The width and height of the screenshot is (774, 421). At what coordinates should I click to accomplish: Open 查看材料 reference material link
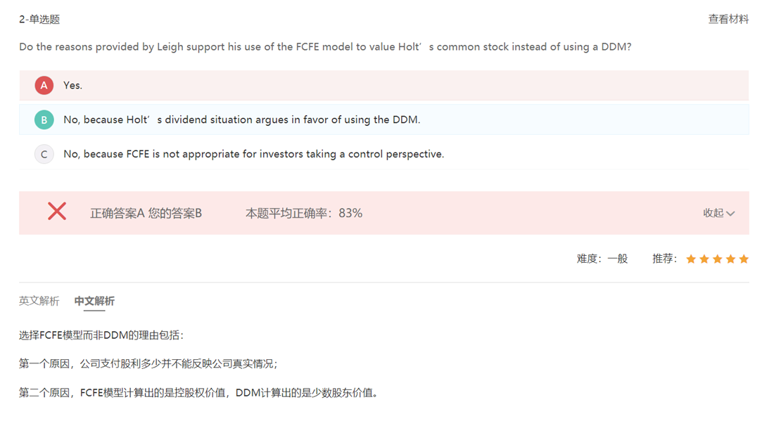point(728,19)
